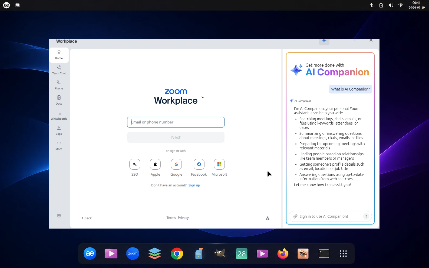Go Back from sign-in page
429x268 pixels.
(87, 218)
